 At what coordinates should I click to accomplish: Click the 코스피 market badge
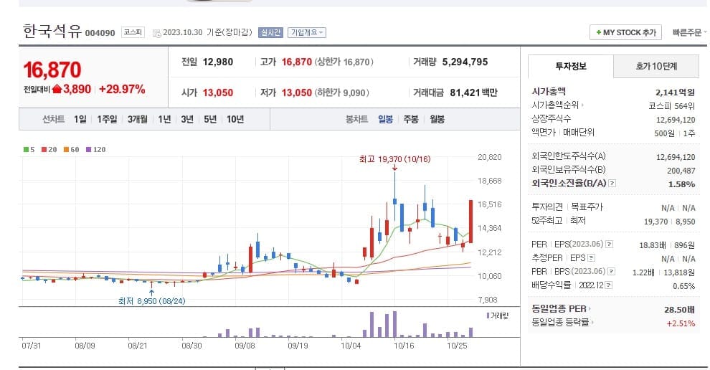tap(133, 32)
